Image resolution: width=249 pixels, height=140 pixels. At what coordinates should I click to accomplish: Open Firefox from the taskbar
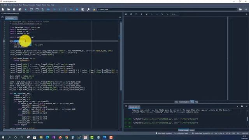(x=60, y=137)
